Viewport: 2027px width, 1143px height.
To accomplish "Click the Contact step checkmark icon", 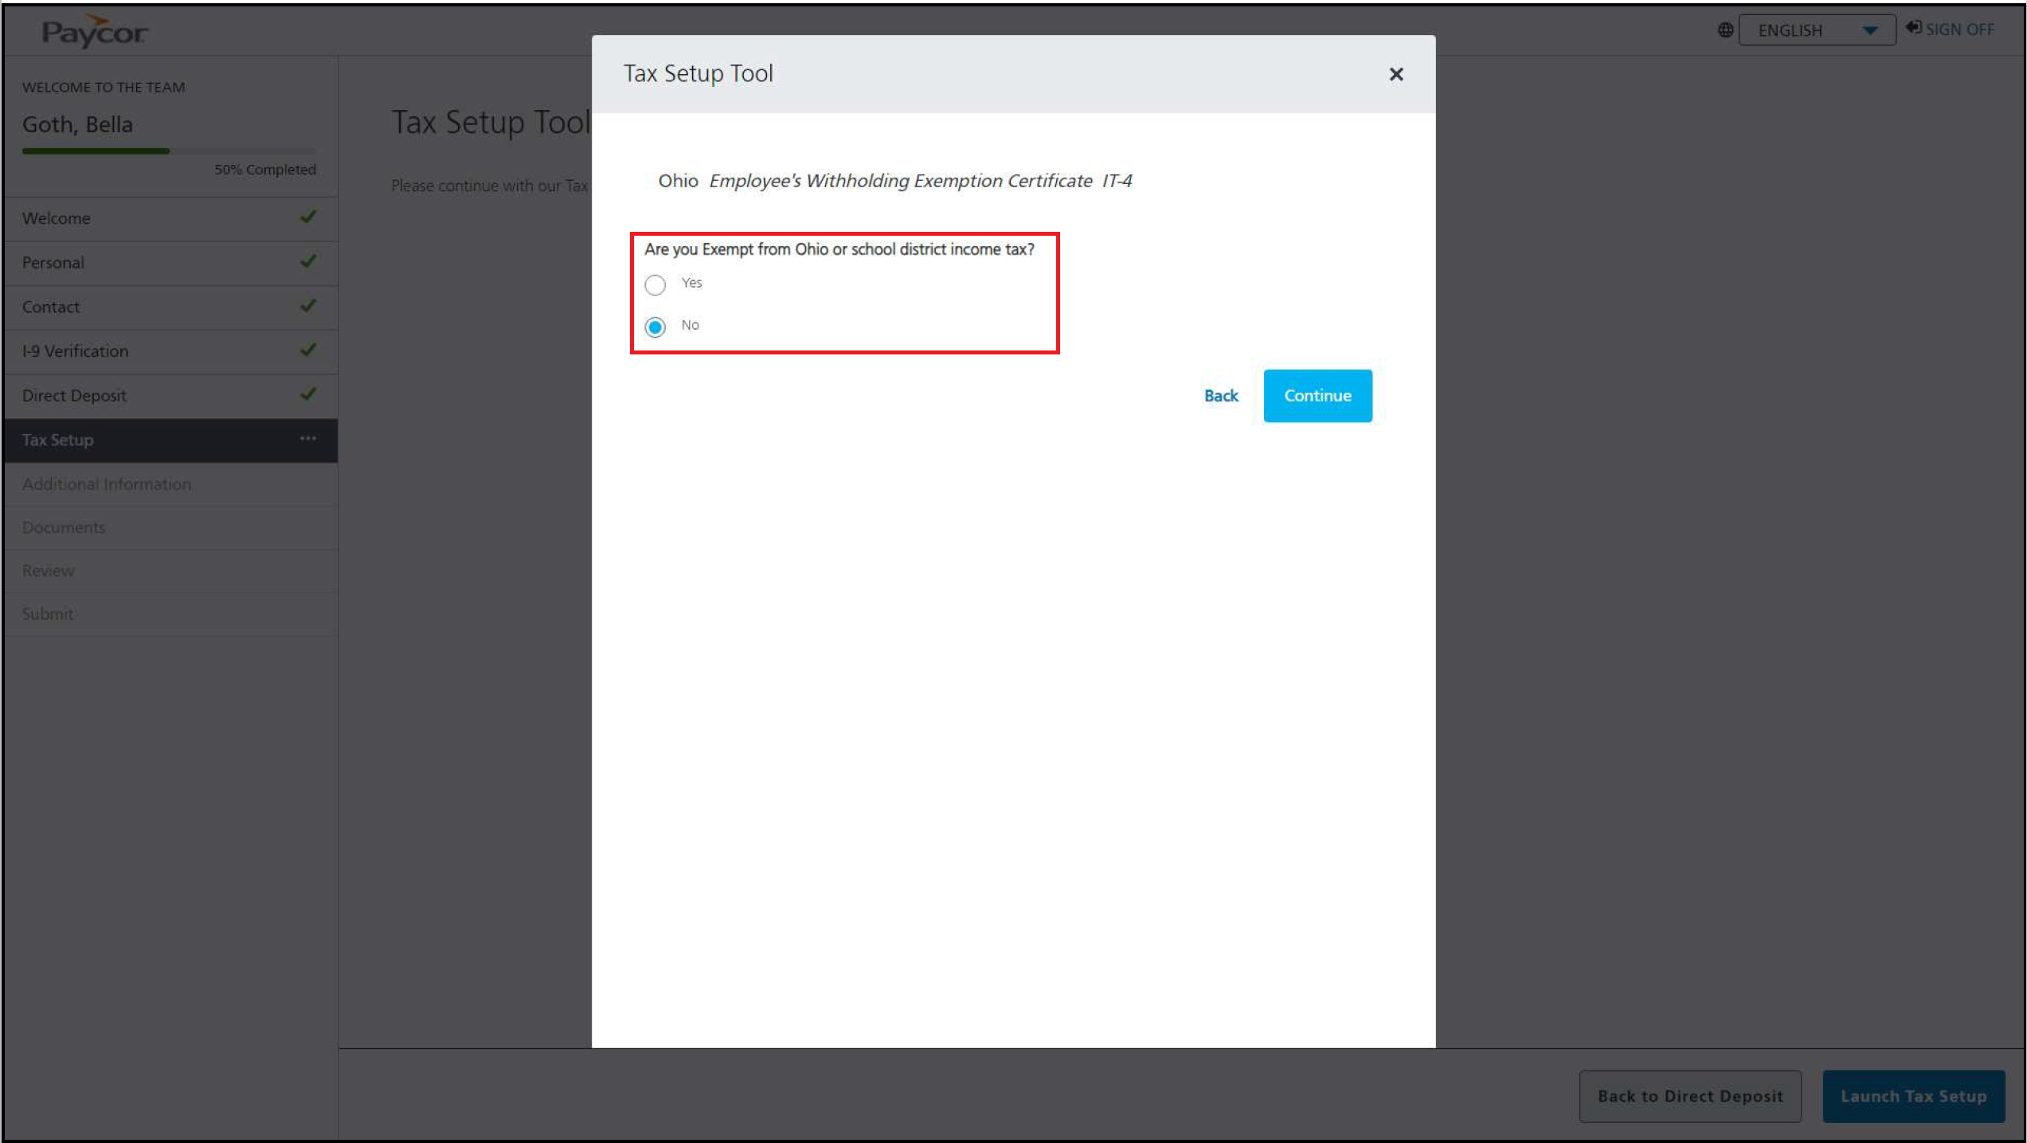I will coord(308,306).
